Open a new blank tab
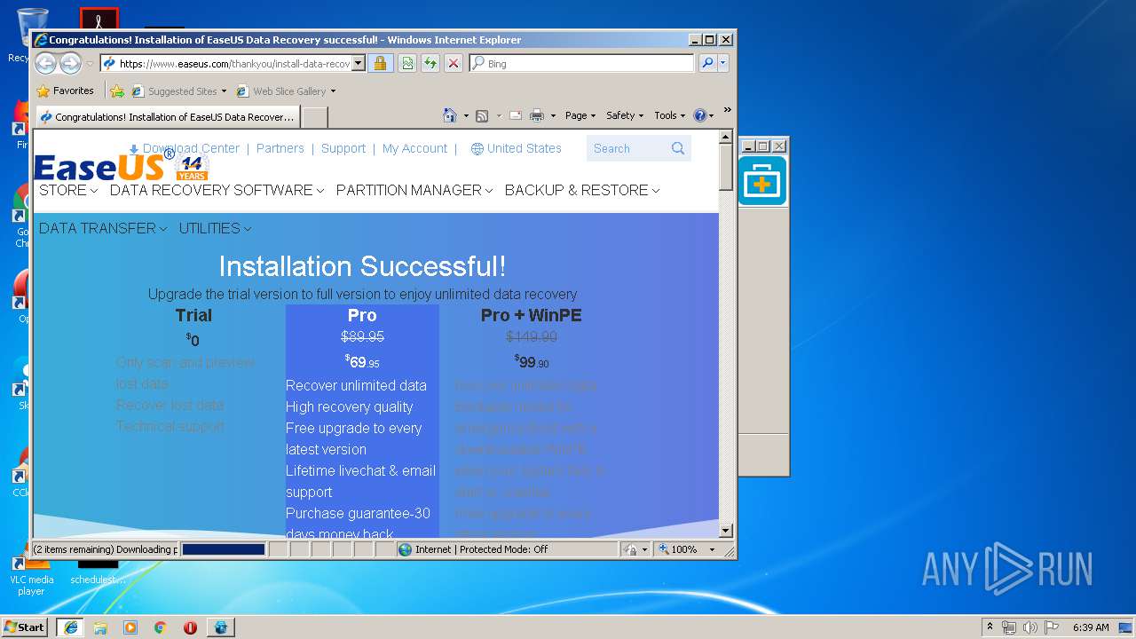 315,116
